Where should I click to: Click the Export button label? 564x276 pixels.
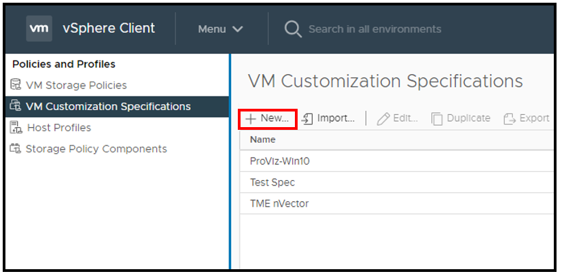(x=535, y=118)
